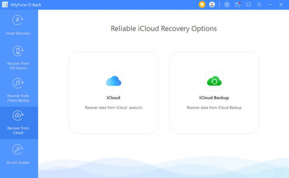Select the Fix iOS System icon
Screen dimensions: 289x178
[x=18, y=149]
